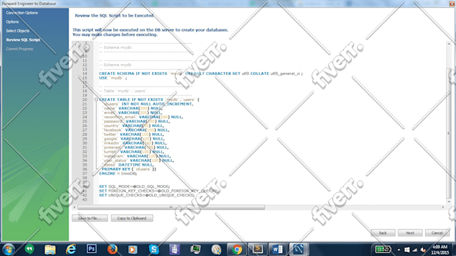Open Google Hangouts from taskbar

pyautogui.click(x=29, y=249)
